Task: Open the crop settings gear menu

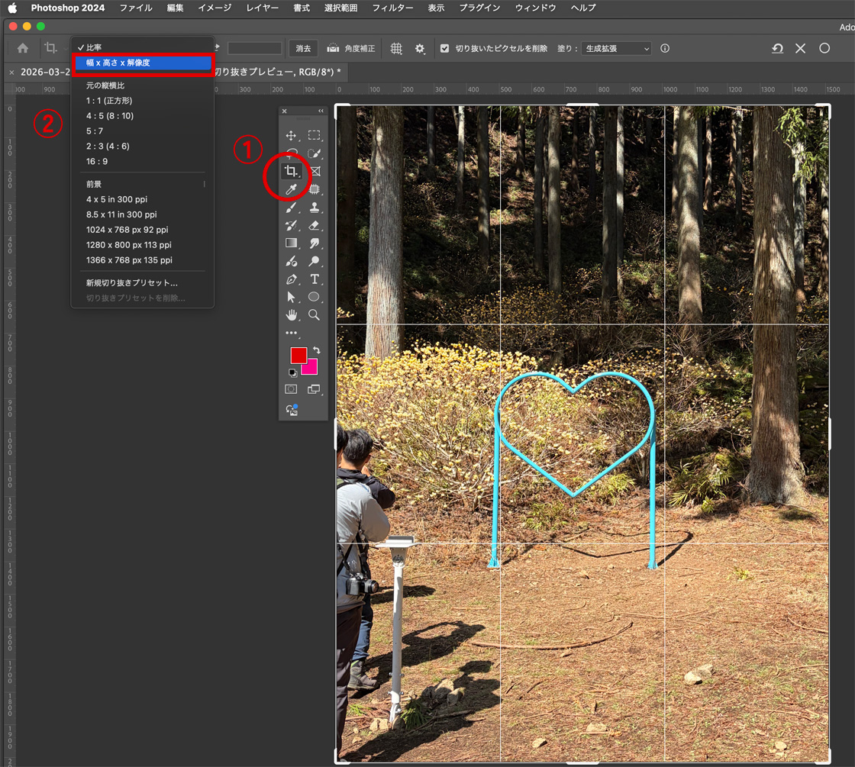Action: point(420,48)
